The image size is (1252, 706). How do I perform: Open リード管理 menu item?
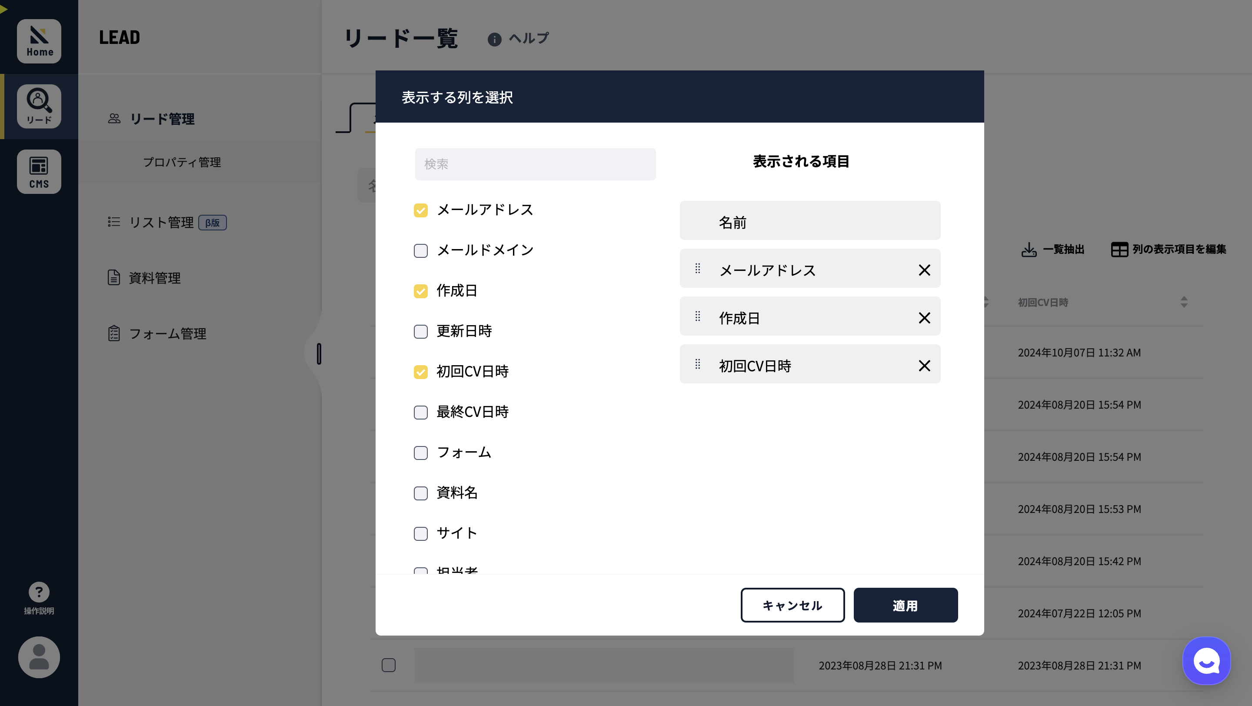tap(162, 119)
